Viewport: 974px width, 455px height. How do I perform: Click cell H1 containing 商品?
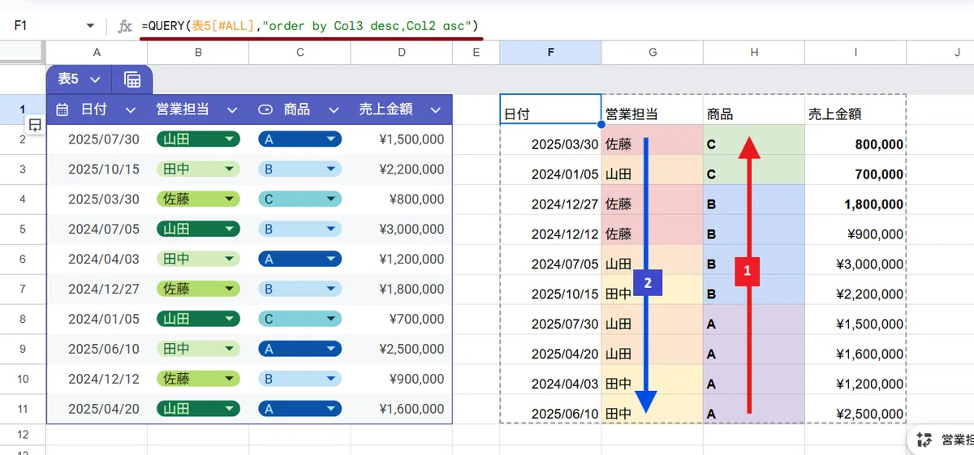pyautogui.click(x=754, y=109)
